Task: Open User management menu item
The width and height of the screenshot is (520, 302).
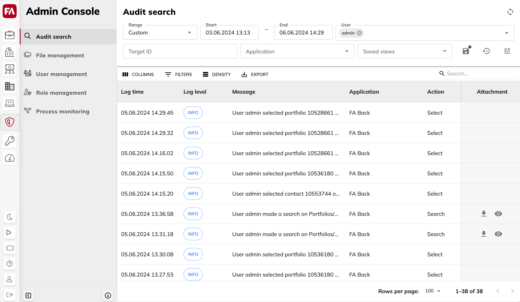Action: (x=68, y=74)
